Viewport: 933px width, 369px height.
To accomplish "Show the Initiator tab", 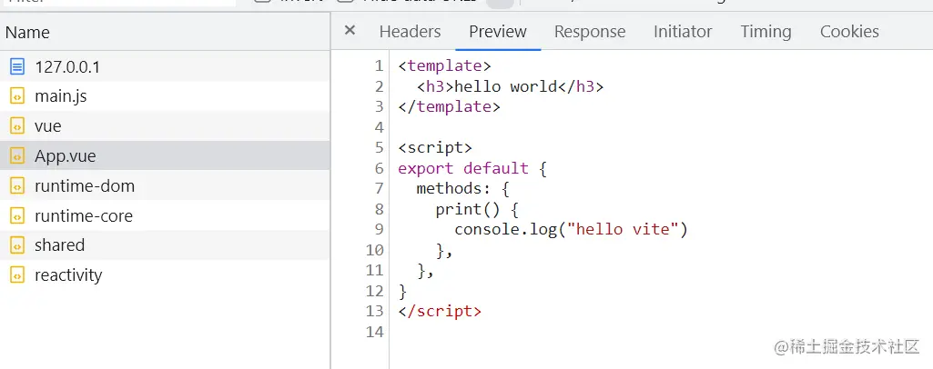I will click(683, 32).
